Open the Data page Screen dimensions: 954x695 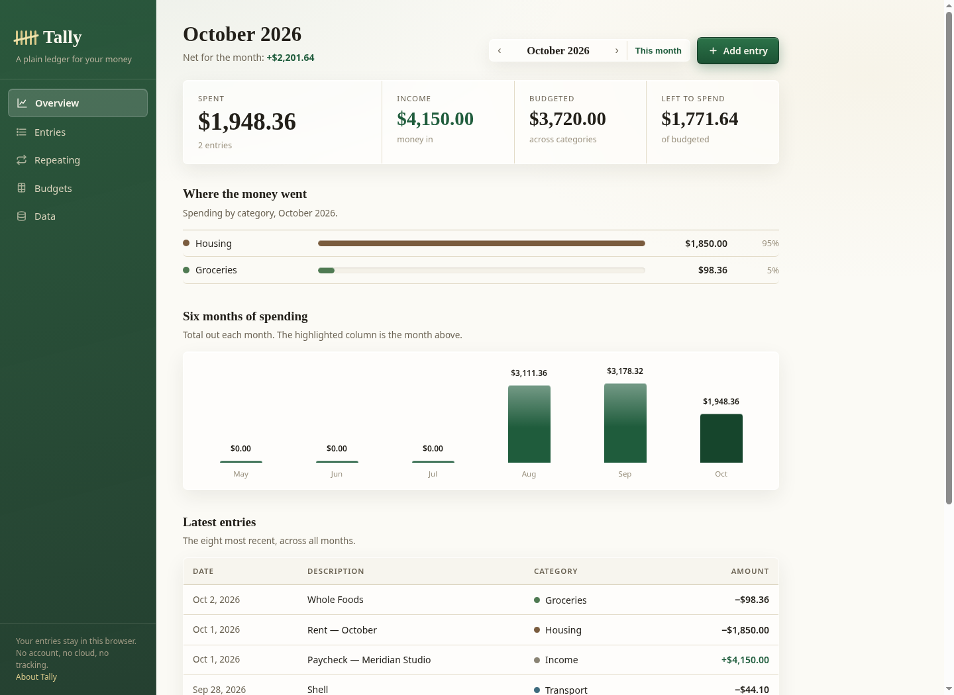78,216
